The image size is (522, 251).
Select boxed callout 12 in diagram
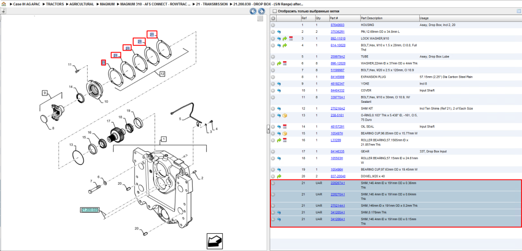click(162, 74)
